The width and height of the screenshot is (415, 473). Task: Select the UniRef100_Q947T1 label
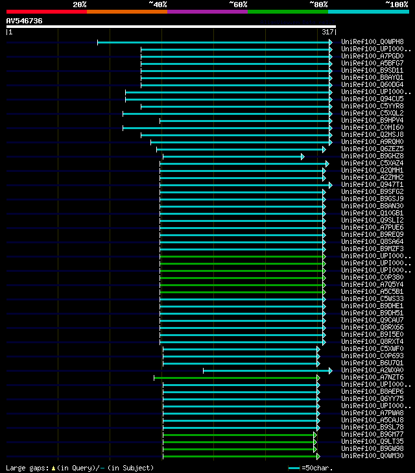pos(372,185)
